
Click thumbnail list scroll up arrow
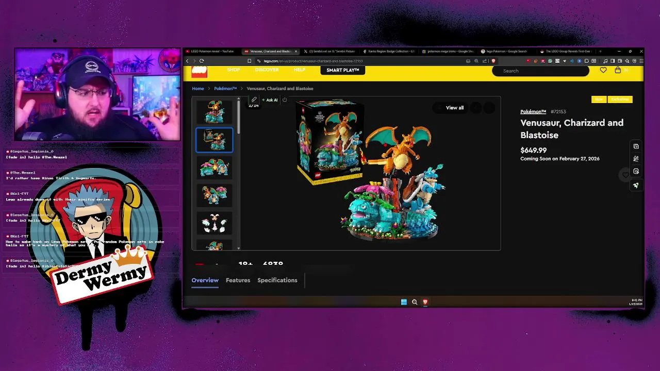tap(238, 98)
